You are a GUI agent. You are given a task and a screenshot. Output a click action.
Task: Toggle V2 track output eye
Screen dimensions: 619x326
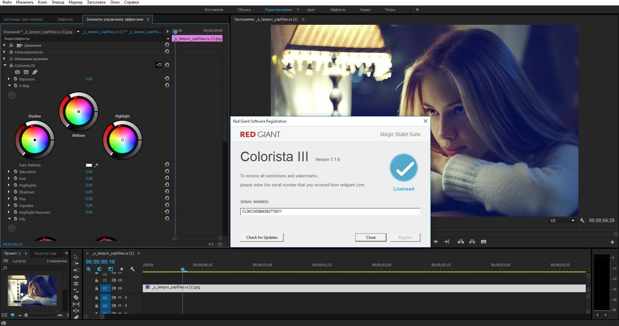pos(120,280)
